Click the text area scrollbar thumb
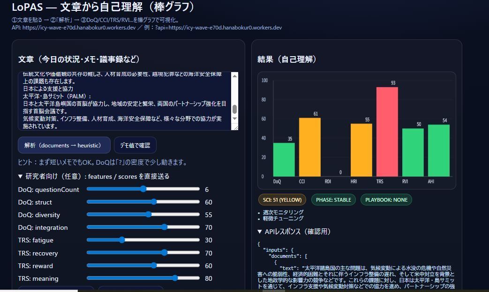 coord(235,109)
